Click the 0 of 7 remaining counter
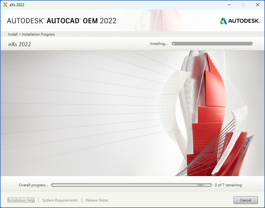This screenshot has width=265, height=208. (x=228, y=185)
